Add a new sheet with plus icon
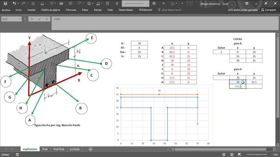280x157 pixels. click(x=91, y=149)
